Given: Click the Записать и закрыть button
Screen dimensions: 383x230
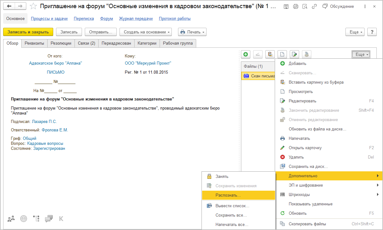Looking at the screenshot, I should click(28, 32).
